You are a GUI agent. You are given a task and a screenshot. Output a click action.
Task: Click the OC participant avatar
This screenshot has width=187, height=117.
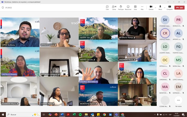click(x=165, y=60)
